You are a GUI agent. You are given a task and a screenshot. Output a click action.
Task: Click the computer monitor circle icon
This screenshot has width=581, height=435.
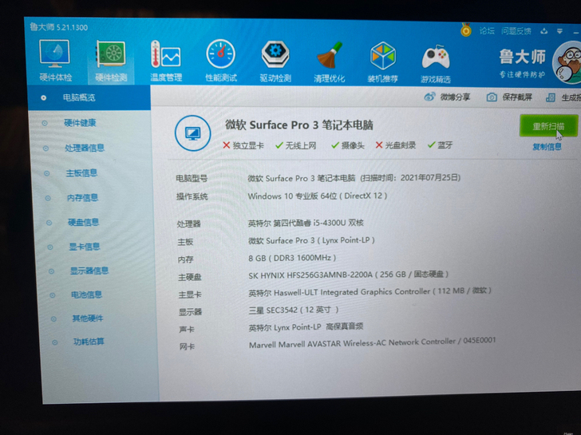click(x=192, y=133)
